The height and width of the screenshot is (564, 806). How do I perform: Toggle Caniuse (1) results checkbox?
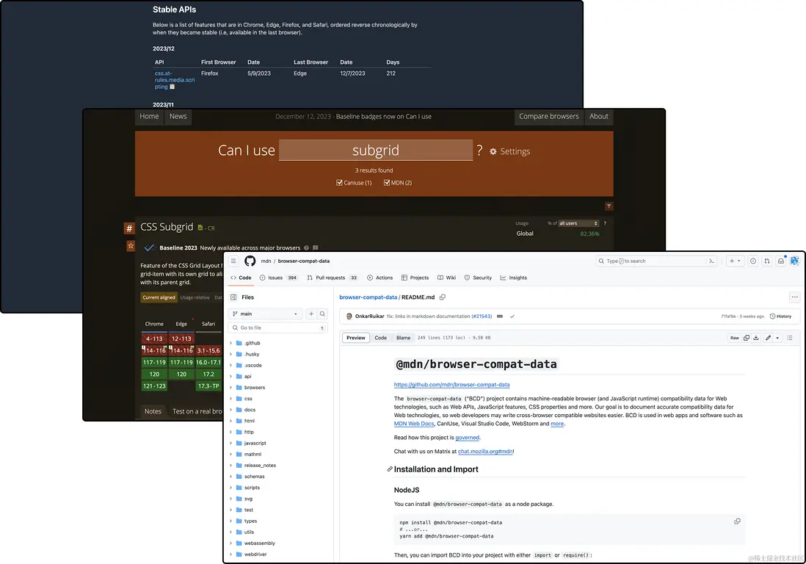tap(339, 183)
